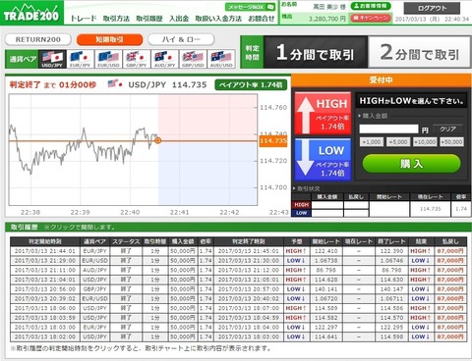The image size is (472, 361).
Task: Open the お客様情報 customer info button
Action: (371, 6)
